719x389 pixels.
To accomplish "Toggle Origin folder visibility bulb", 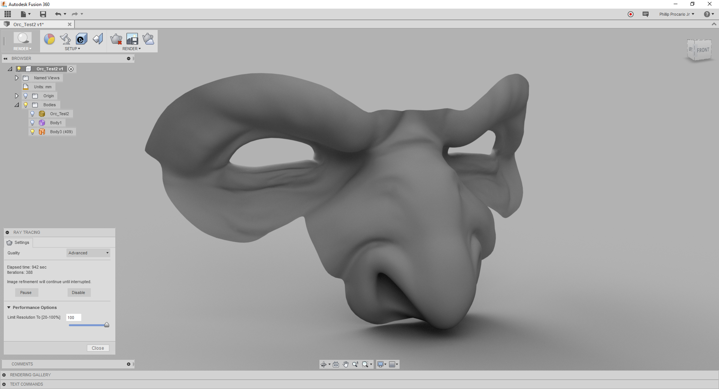I will click(25, 96).
